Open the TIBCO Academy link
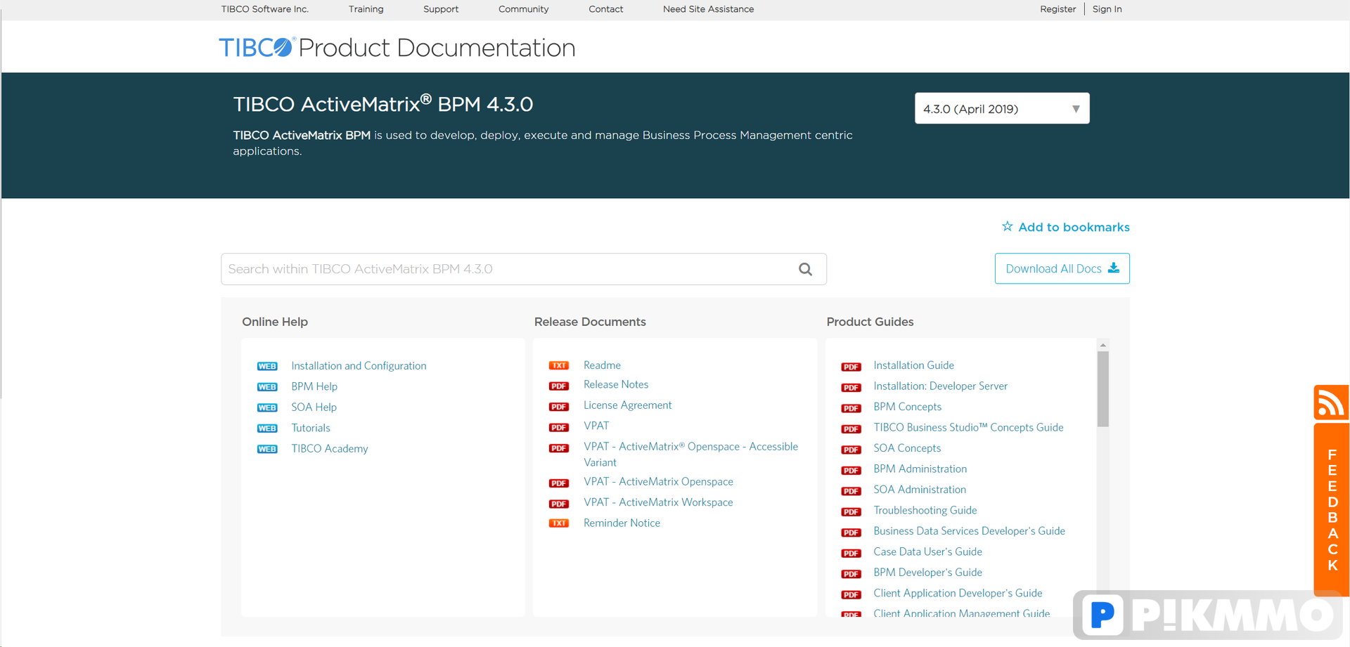The height and width of the screenshot is (647, 1350). [x=329, y=449]
